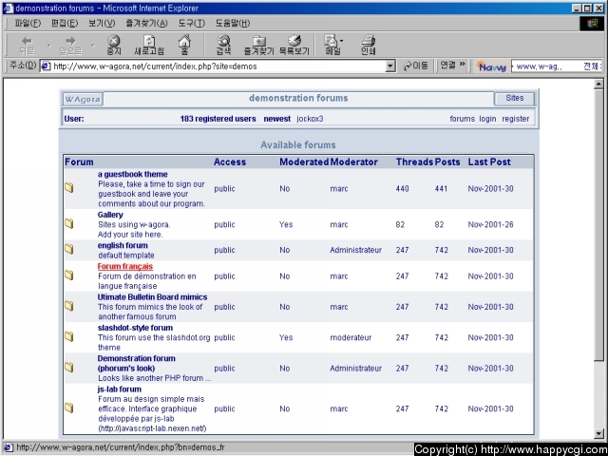Open the 'Forum français' link
The height and width of the screenshot is (456, 608).
(x=125, y=266)
